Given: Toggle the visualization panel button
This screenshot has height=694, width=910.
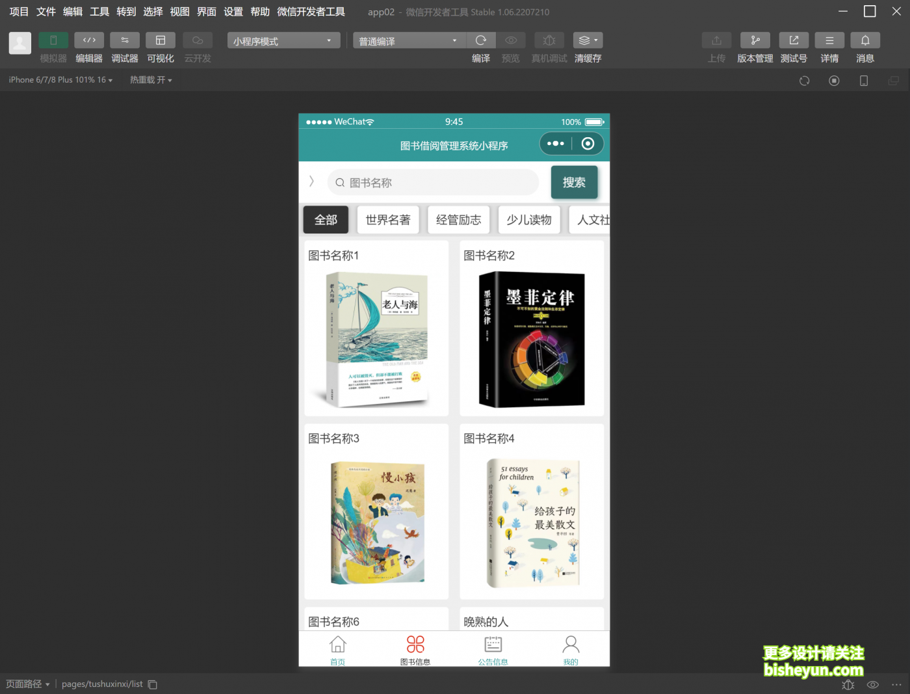Looking at the screenshot, I should coord(161,40).
